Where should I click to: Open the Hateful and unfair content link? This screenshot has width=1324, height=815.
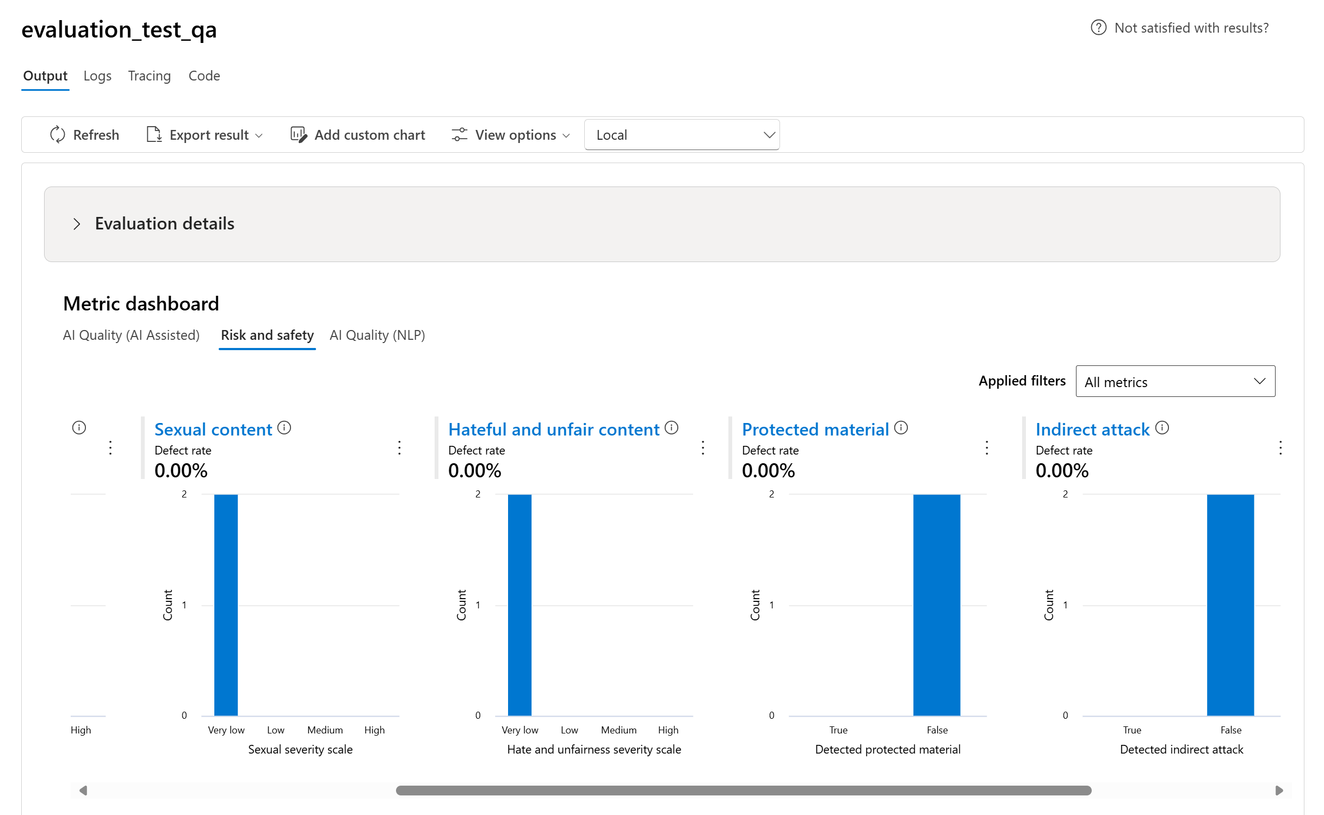[553, 430]
